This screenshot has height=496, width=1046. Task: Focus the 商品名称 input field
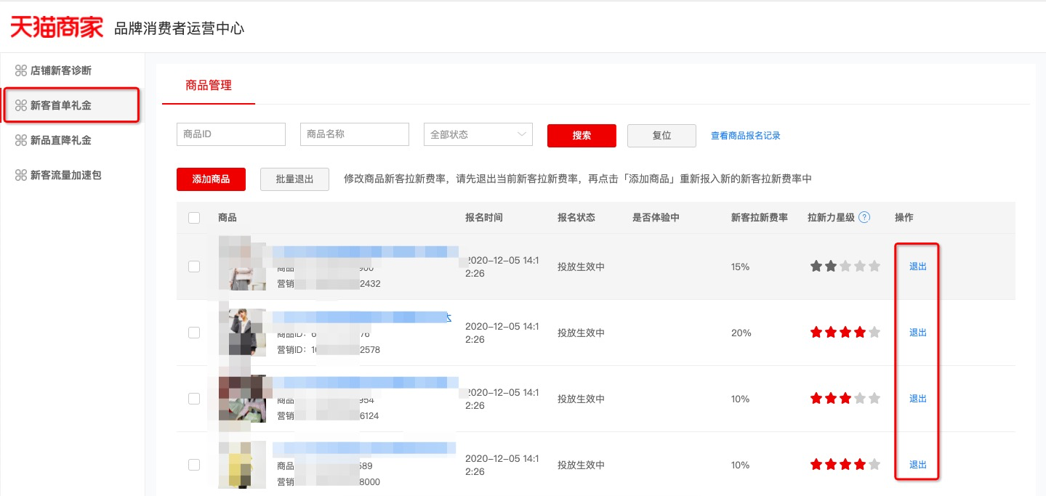[355, 134]
